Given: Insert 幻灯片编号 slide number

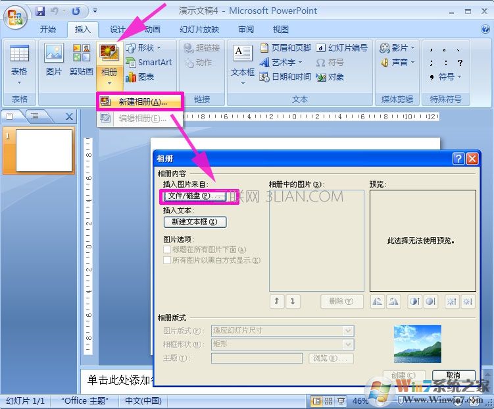Looking at the screenshot, I should (x=342, y=48).
